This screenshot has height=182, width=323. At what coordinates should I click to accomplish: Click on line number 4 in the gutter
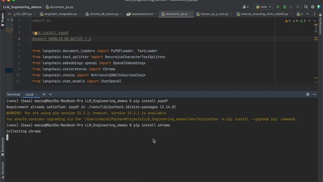click(x=19, y=39)
